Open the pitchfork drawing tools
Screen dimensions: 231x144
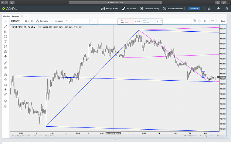click(6, 32)
